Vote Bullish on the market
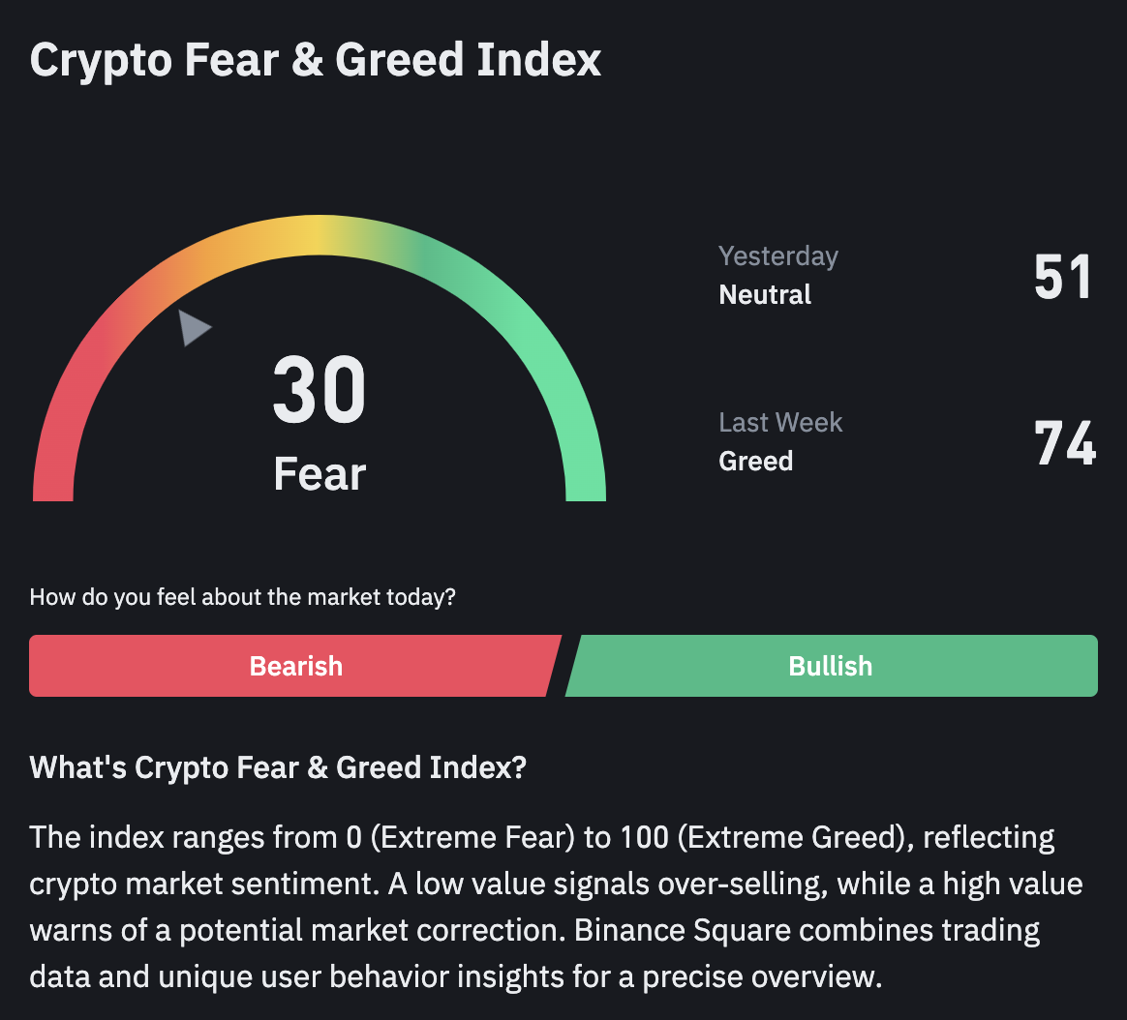 click(x=831, y=666)
